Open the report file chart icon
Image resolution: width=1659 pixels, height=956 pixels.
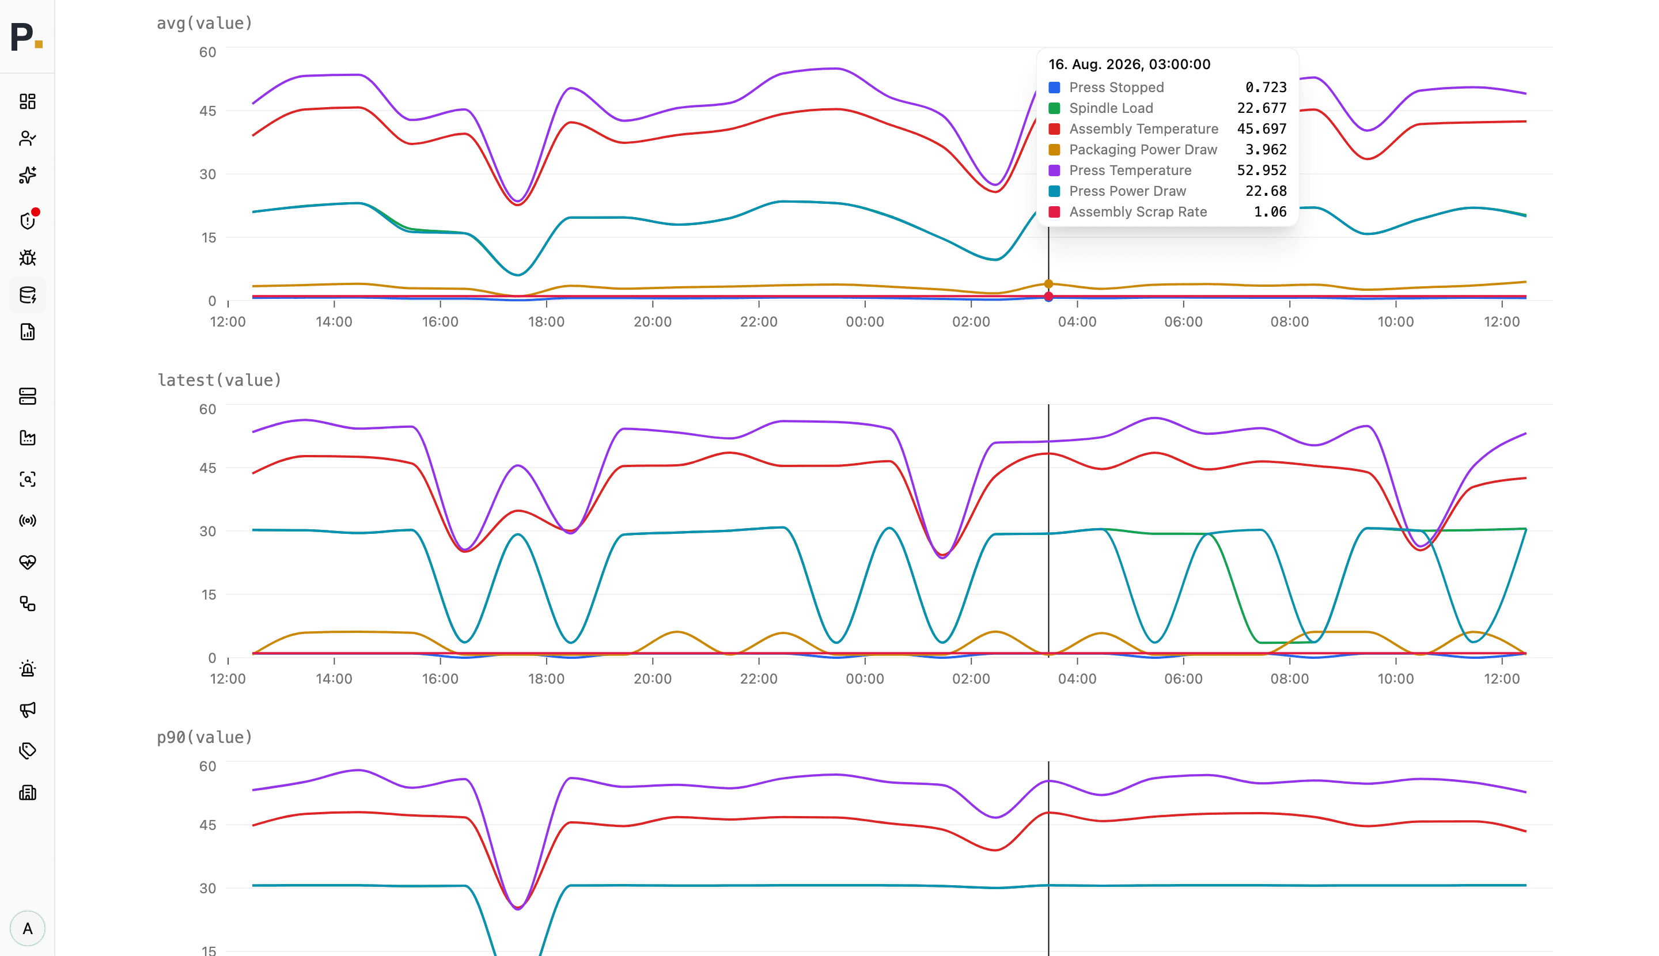click(x=28, y=332)
